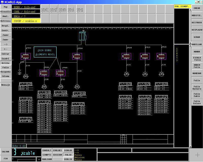Click the FIN button
The height and width of the screenshot is (162, 203).
click(6, 158)
